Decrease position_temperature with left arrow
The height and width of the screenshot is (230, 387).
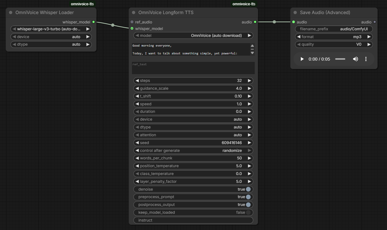click(x=137, y=166)
